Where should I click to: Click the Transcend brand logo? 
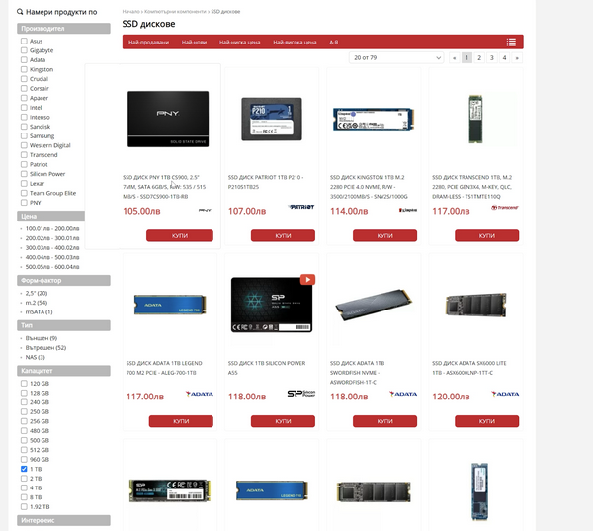(x=504, y=208)
